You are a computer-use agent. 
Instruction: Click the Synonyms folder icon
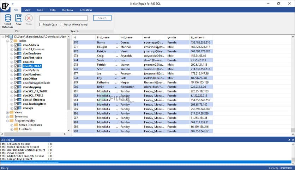coord(12,117)
